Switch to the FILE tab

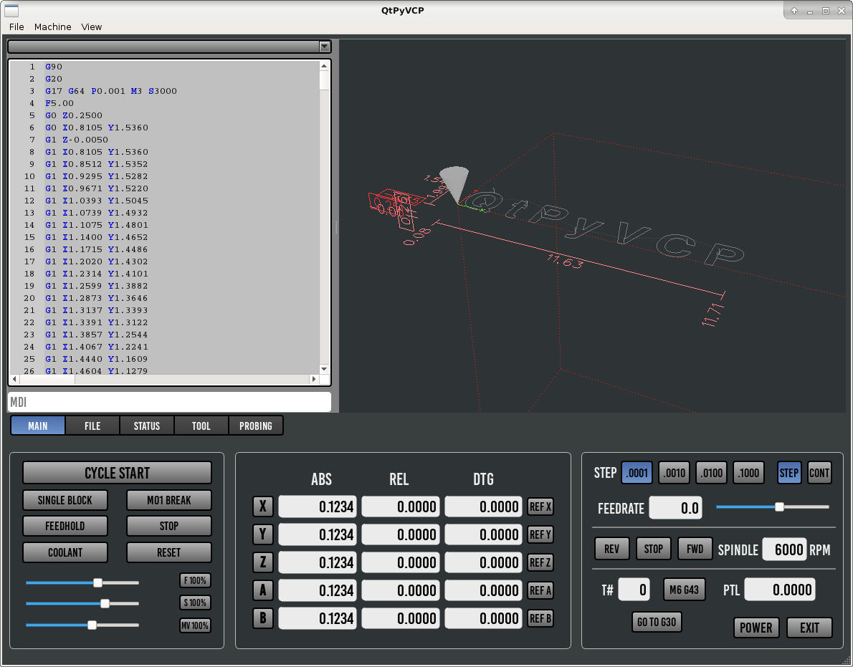pos(92,426)
